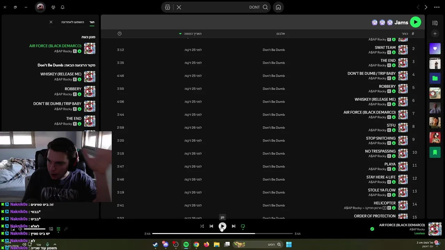445x250 pixels.
Task: Open Steam from the taskbar
Action: click(x=155, y=244)
